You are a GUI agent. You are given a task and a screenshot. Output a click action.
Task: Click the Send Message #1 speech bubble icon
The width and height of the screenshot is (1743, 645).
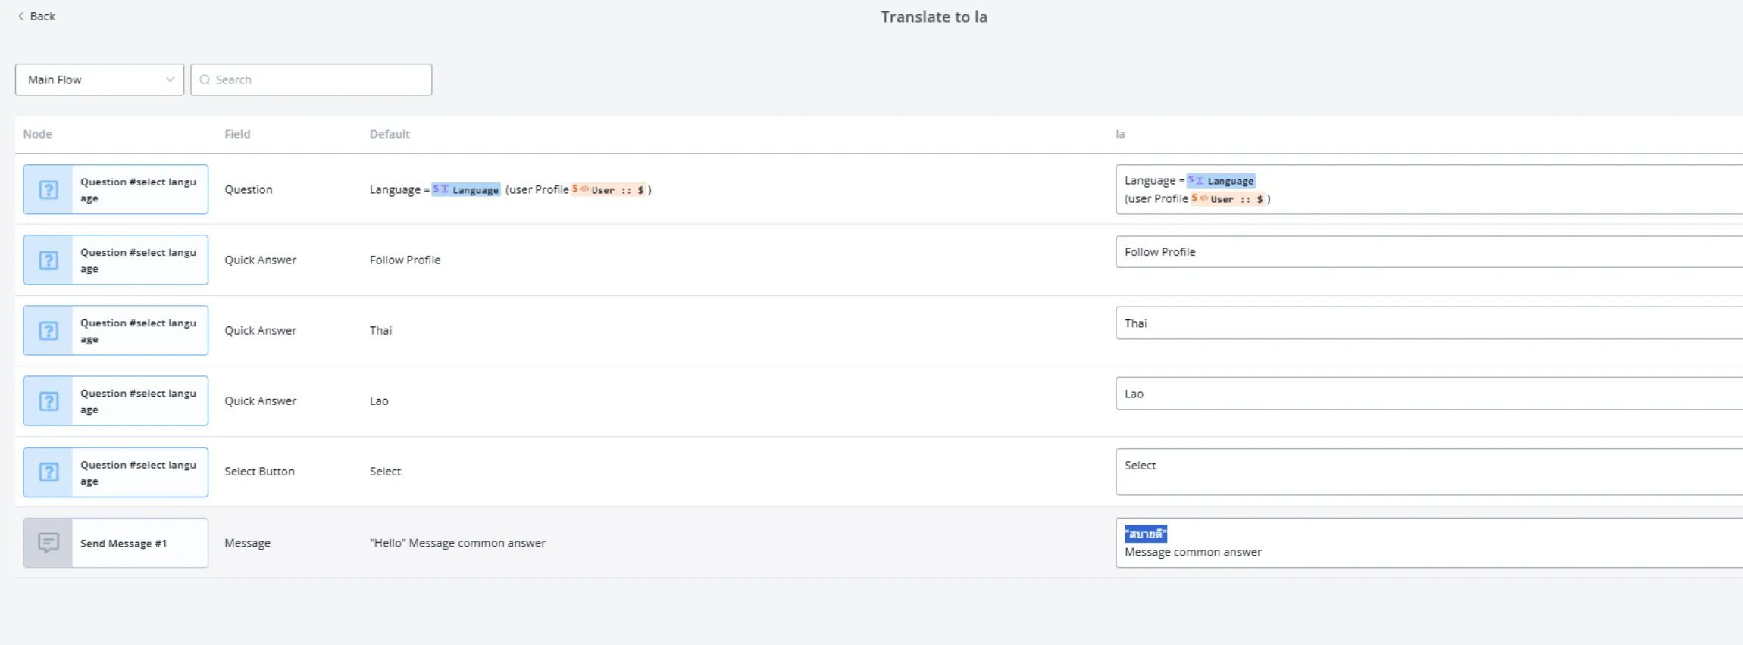click(49, 543)
